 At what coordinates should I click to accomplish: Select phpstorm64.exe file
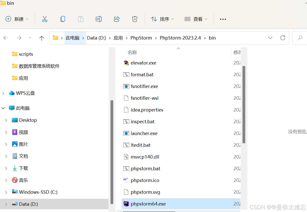pyautogui.click(x=181, y=204)
